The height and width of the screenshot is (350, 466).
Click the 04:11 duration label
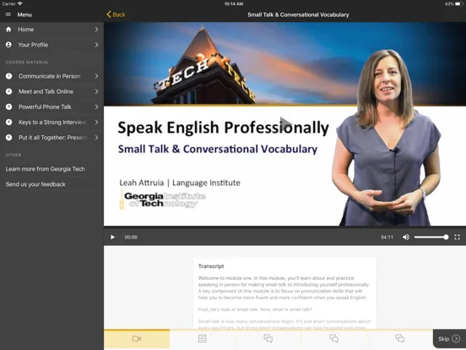(x=387, y=238)
